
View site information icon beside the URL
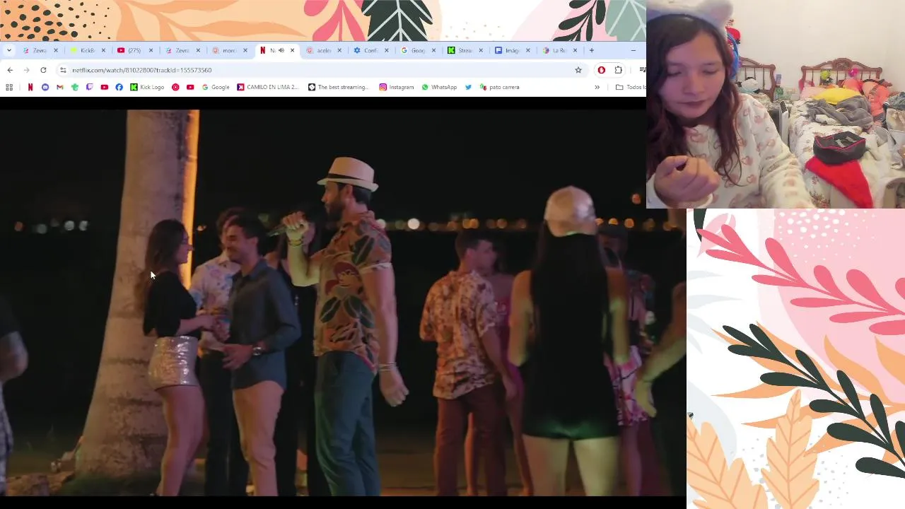[x=63, y=70]
